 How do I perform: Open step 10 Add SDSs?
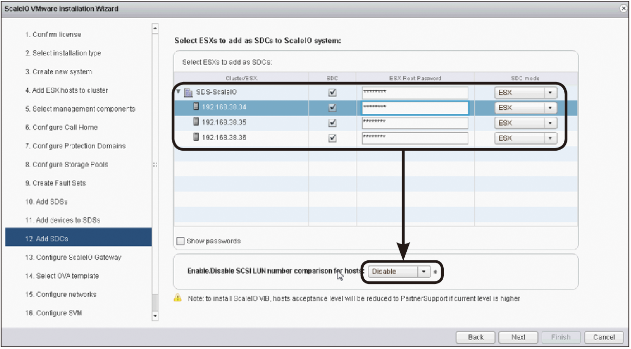tap(46, 201)
